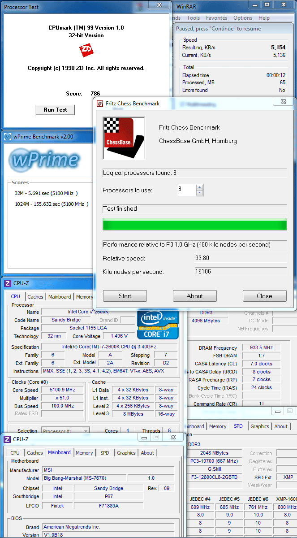This screenshot has width=297, height=538.
Task: Click the Core Voltage value 1.496 V
Action: (x=119, y=336)
